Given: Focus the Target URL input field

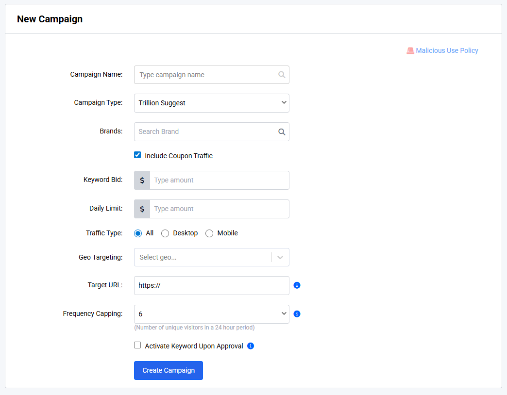Looking at the screenshot, I should [211, 285].
